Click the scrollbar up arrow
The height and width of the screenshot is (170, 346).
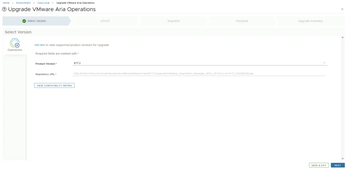(x=343, y=38)
